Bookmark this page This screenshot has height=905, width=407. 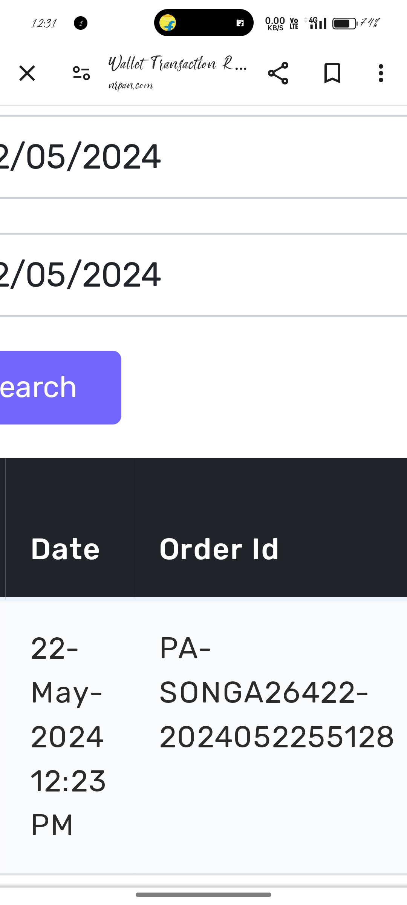point(332,73)
